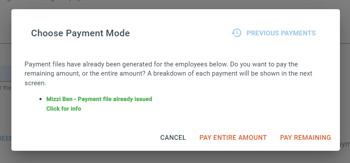
Task: Click the history clock icon
Action: point(237,33)
